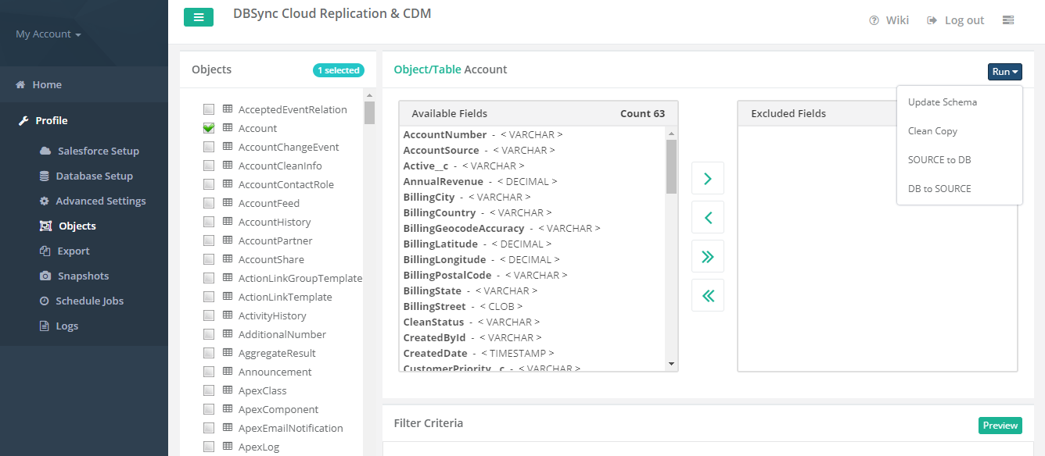
Task: Enable the ApexClass object checkbox
Action: 209,390
